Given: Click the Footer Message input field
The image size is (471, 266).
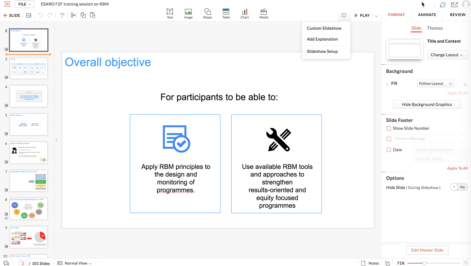Looking at the screenshot, I should point(430,139).
